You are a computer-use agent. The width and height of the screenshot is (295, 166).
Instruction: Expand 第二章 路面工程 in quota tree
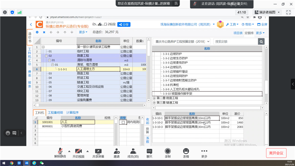154,98
